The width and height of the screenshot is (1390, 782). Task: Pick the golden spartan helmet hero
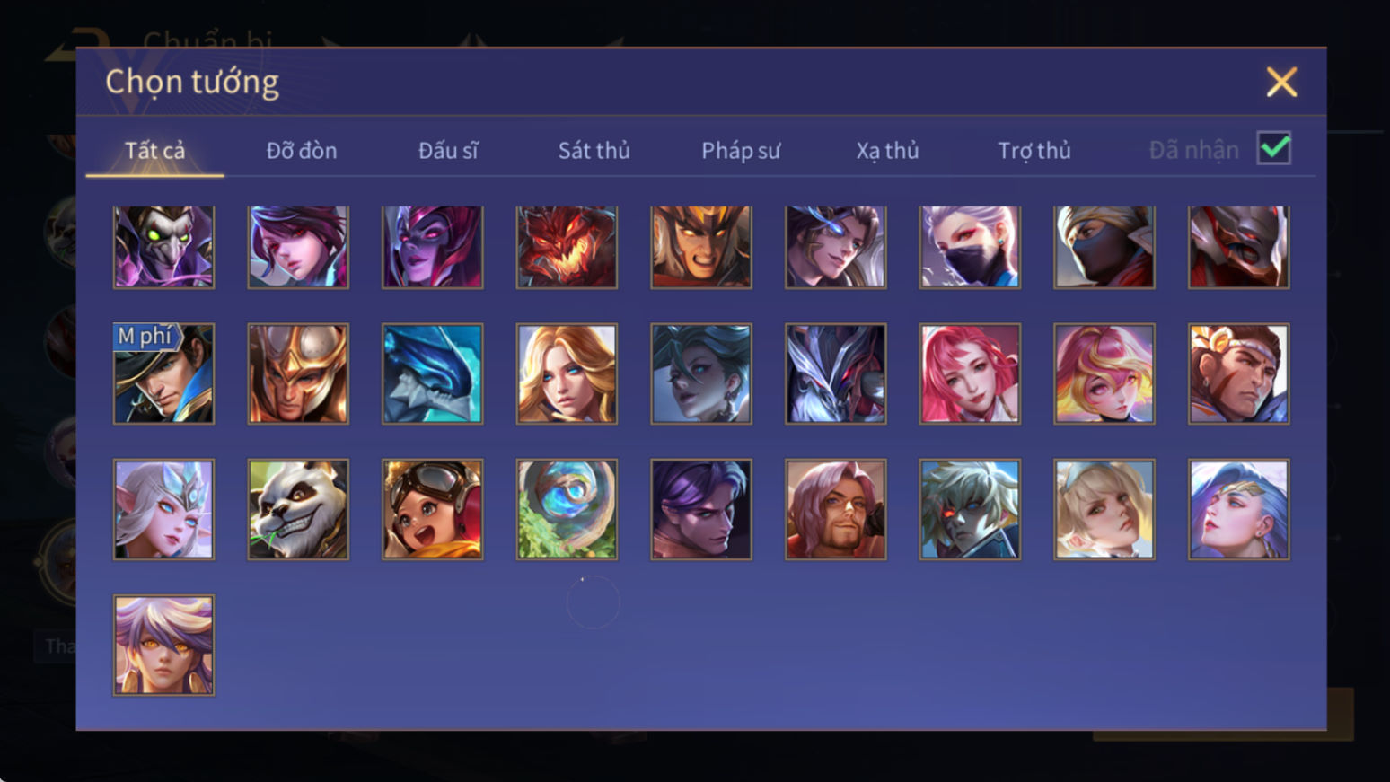click(298, 373)
